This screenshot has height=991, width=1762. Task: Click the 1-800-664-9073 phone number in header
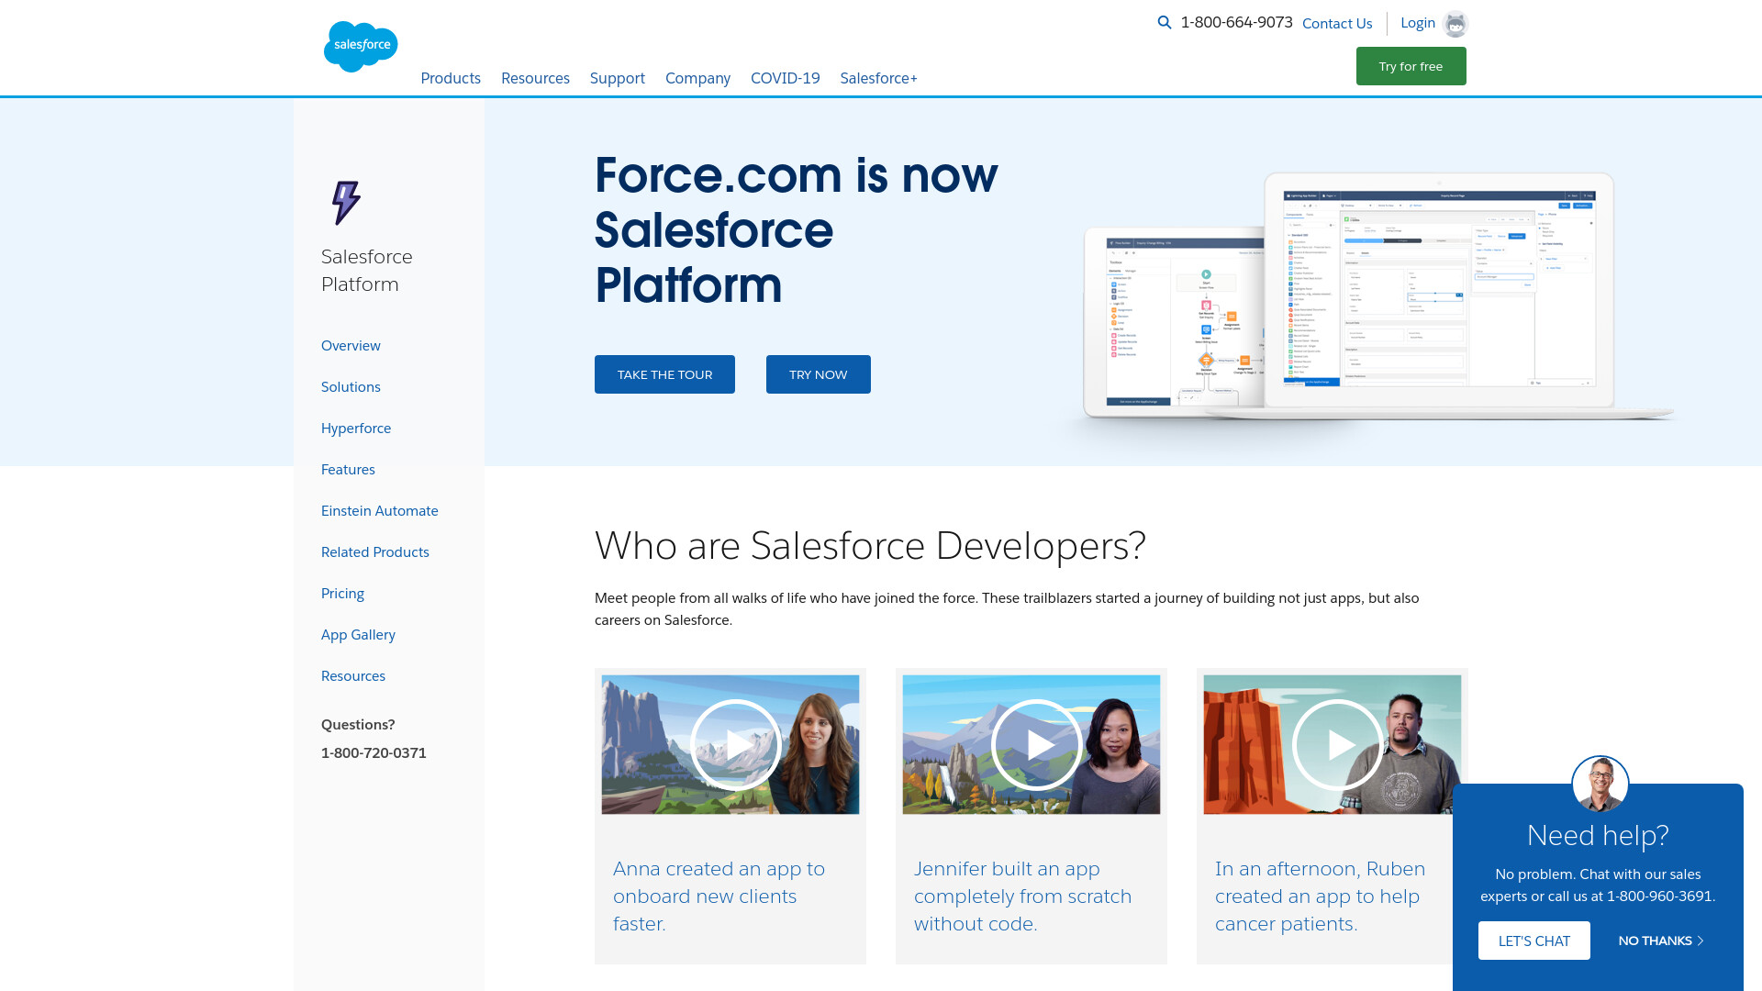click(1236, 22)
